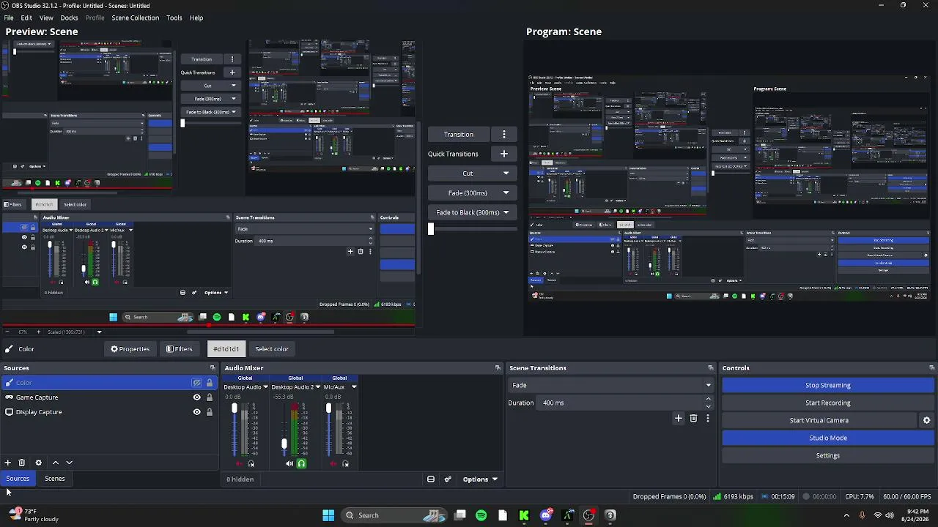Viewport: 938px width, 527px height.
Task: Move selected source up
Action: coord(55,463)
